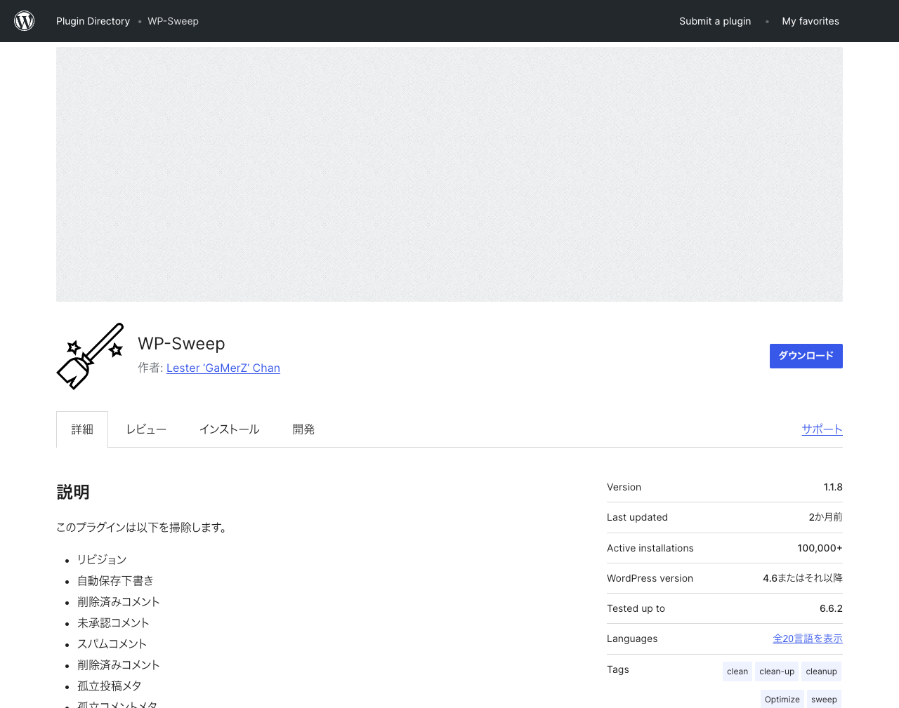Click the 自動保存下書き list item
The height and width of the screenshot is (708, 899).
tap(115, 580)
